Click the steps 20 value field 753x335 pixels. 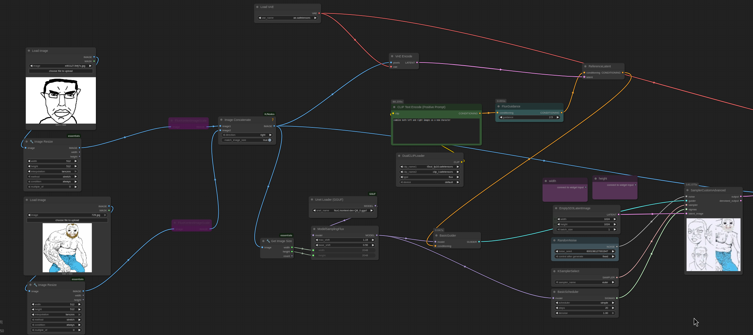(585, 308)
